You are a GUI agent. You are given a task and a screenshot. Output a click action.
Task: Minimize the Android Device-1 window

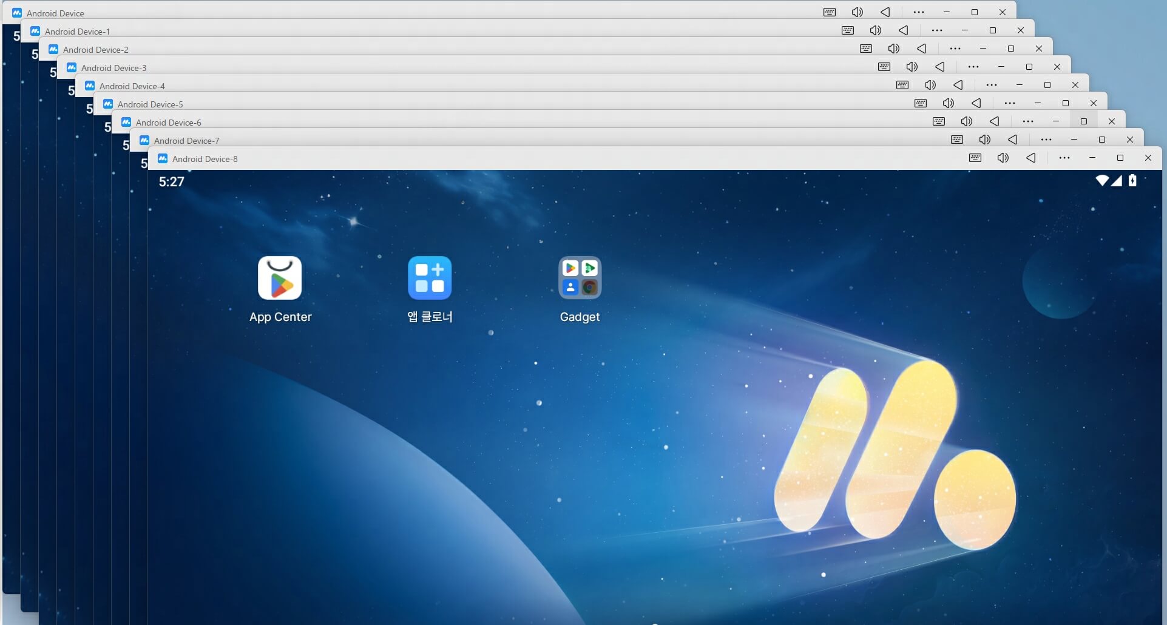(x=965, y=30)
